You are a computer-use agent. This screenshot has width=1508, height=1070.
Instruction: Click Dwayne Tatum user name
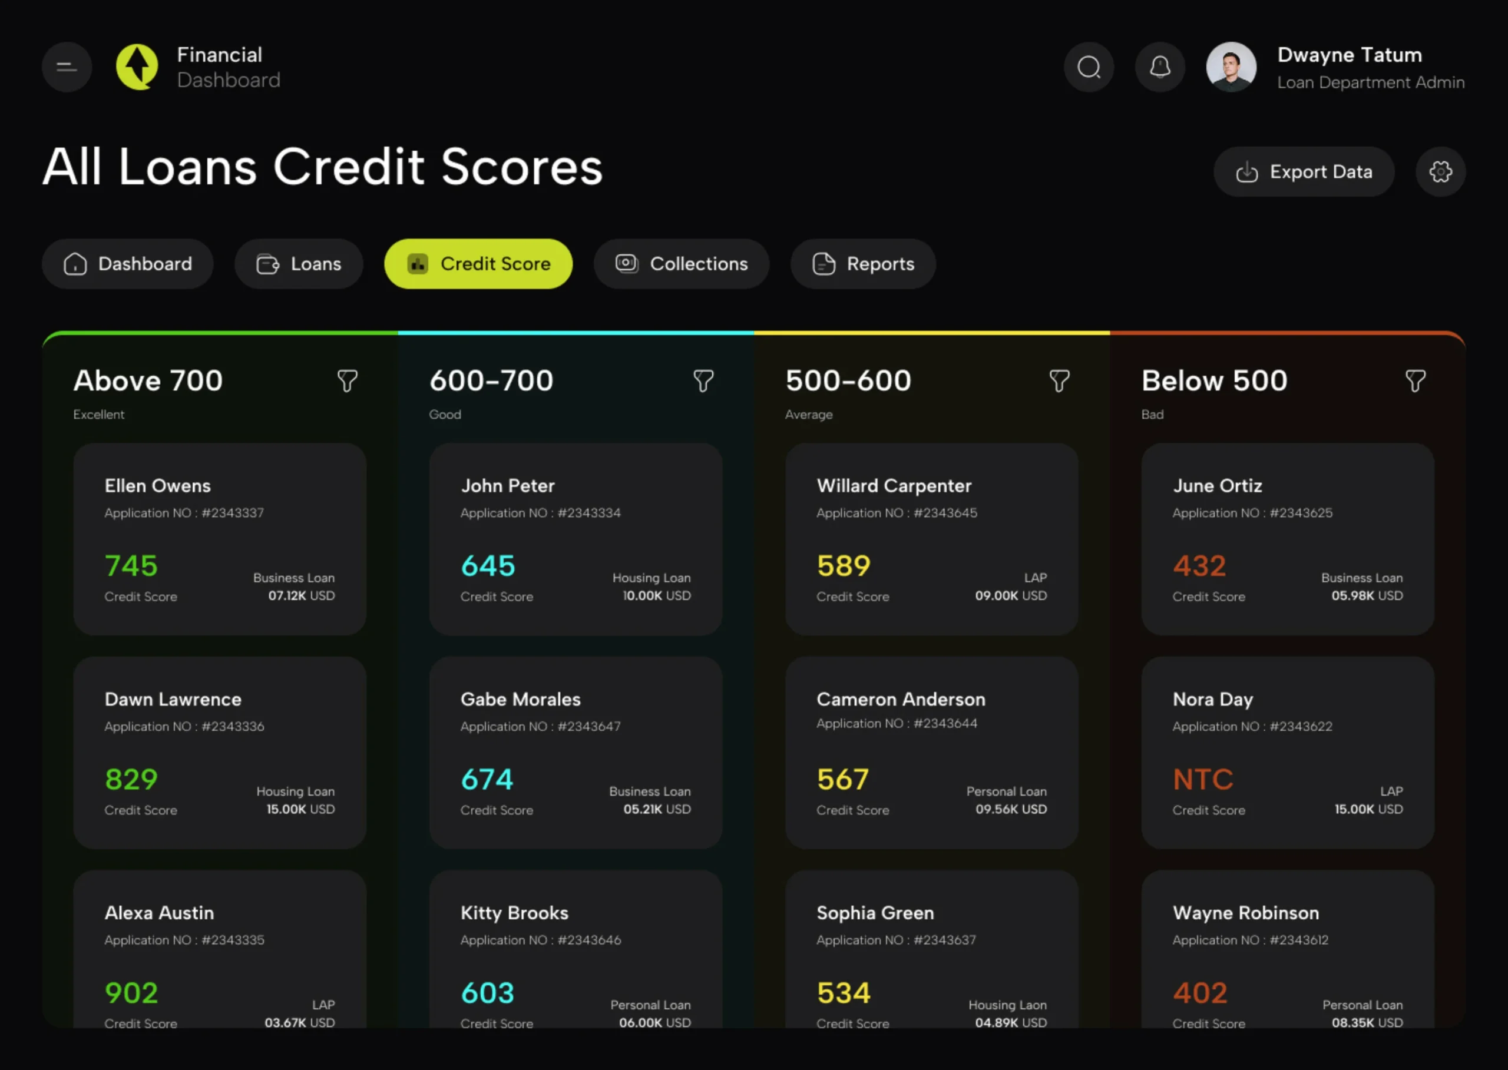[1349, 55]
